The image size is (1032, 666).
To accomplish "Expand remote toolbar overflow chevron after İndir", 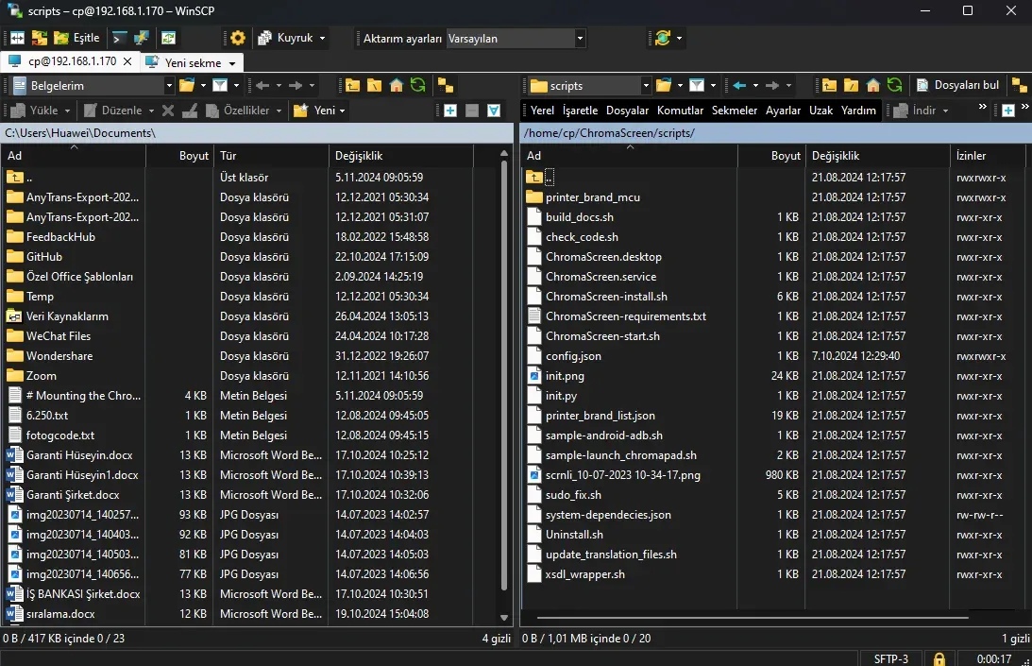I will (983, 107).
